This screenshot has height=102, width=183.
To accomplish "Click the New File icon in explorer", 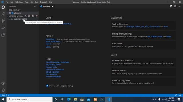I will 25,16.
